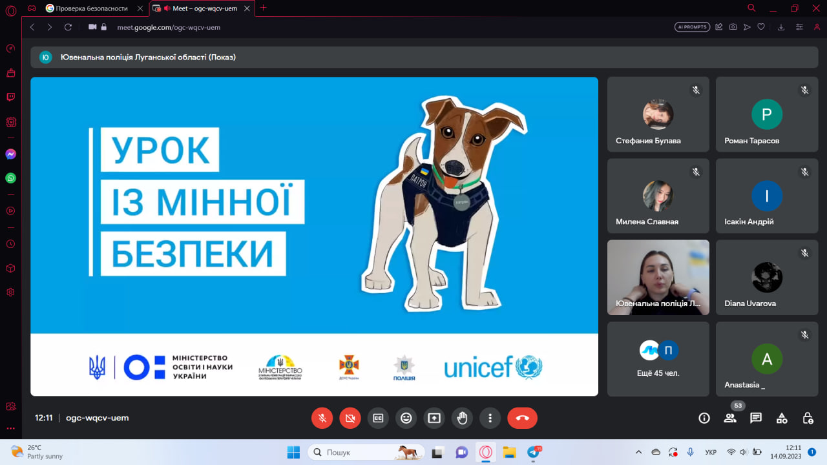Open host controls lock icon
Screen dimensions: 827x465
pyautogui.click(x=808, y=418)
